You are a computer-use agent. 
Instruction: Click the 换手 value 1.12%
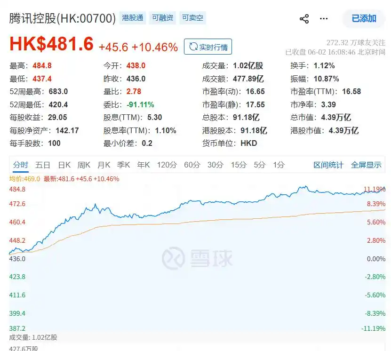pyautogui.click(x=324, y=66)
